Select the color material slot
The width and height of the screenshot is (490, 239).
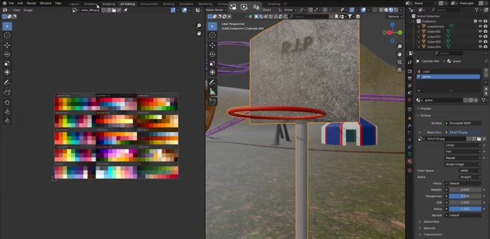(449, 72)
